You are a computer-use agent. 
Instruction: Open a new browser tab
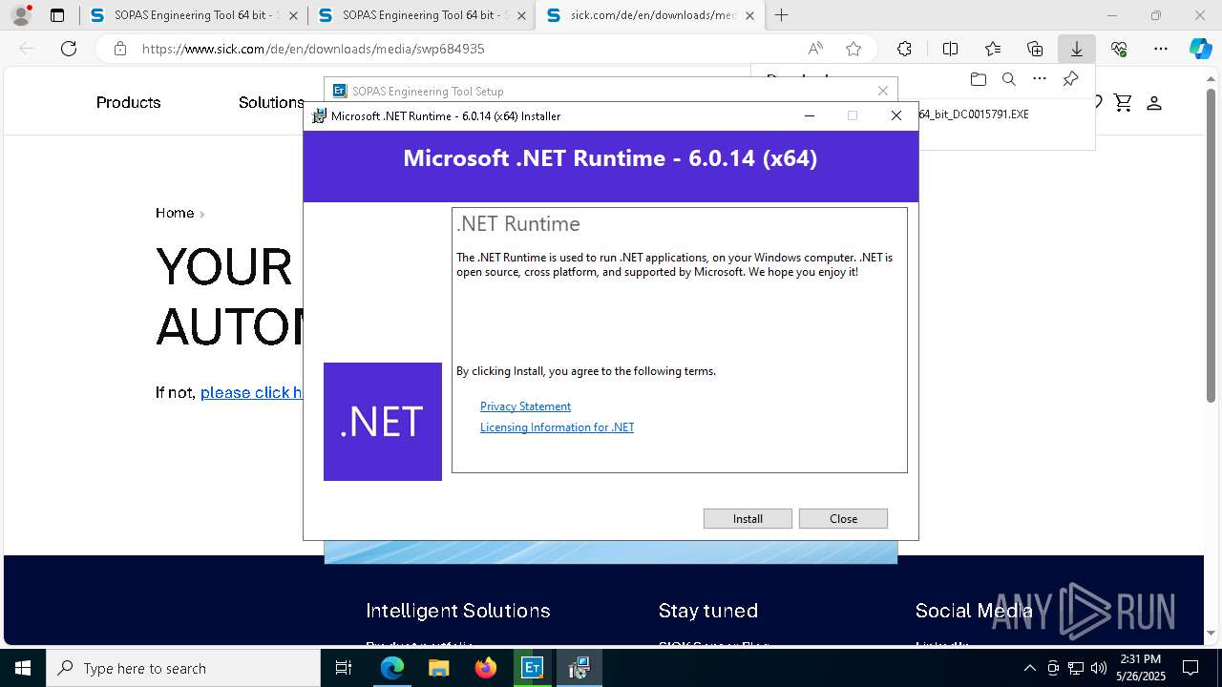coord(781,15)
